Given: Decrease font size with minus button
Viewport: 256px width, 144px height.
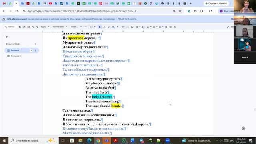Looking at the screenshot, I should [86, 27].
